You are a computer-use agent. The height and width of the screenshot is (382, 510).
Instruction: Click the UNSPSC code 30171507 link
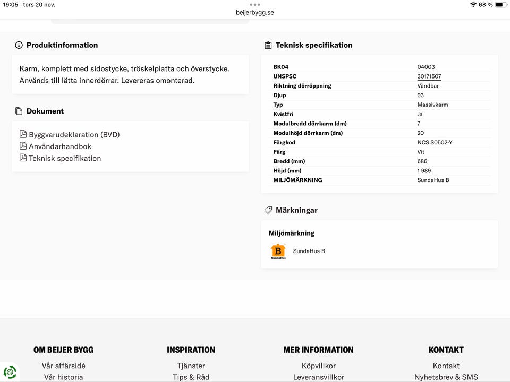click(x=429, y=76)
